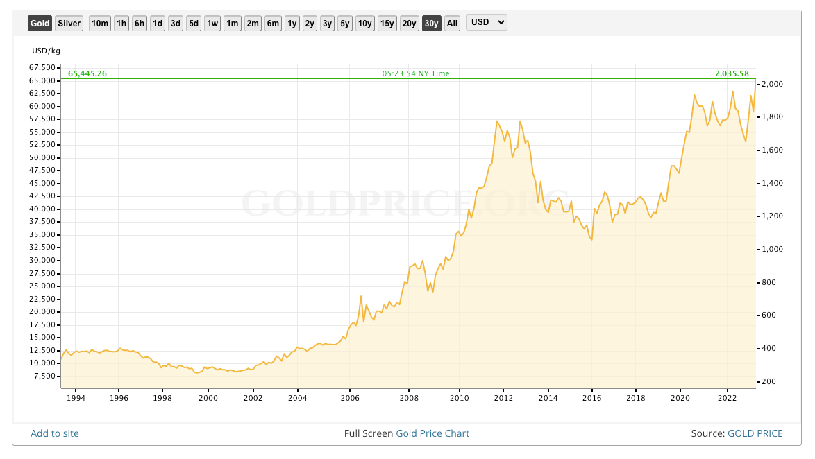
Task: Switch chart to Silver
Action: pyautogui.click(x=69, y=24)
